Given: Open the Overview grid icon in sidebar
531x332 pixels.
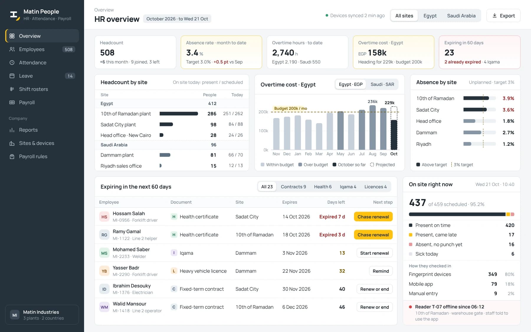Looking at the screenshot, I should tap(12, 36).
